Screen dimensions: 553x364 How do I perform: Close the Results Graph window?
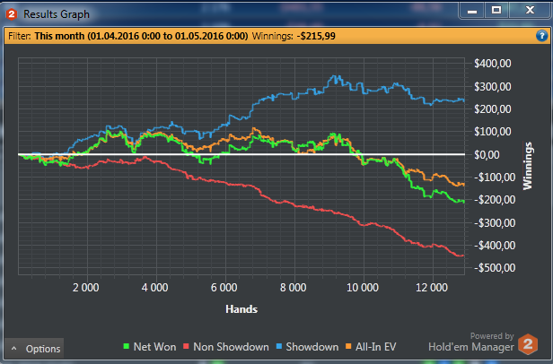(x=530, y=10)
